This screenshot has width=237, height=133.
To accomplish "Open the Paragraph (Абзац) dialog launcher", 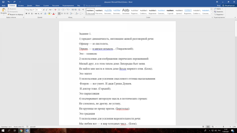I will coord(84,17).
